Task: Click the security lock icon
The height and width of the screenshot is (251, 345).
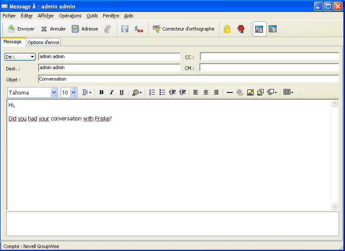Action: click(x=227, y=29)
